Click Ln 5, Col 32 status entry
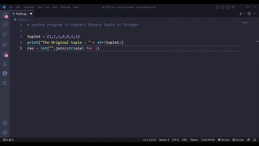This screenshot has width=259, height=146. coord(149,140)
